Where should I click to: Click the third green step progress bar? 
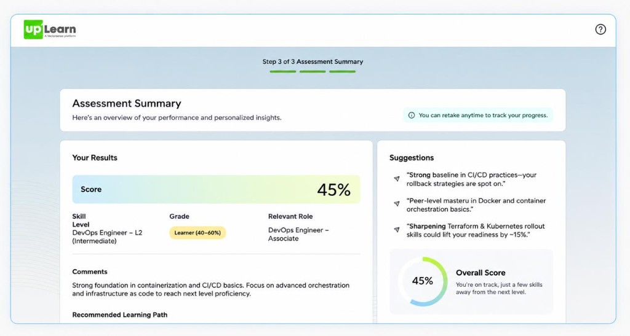(342, 72)
